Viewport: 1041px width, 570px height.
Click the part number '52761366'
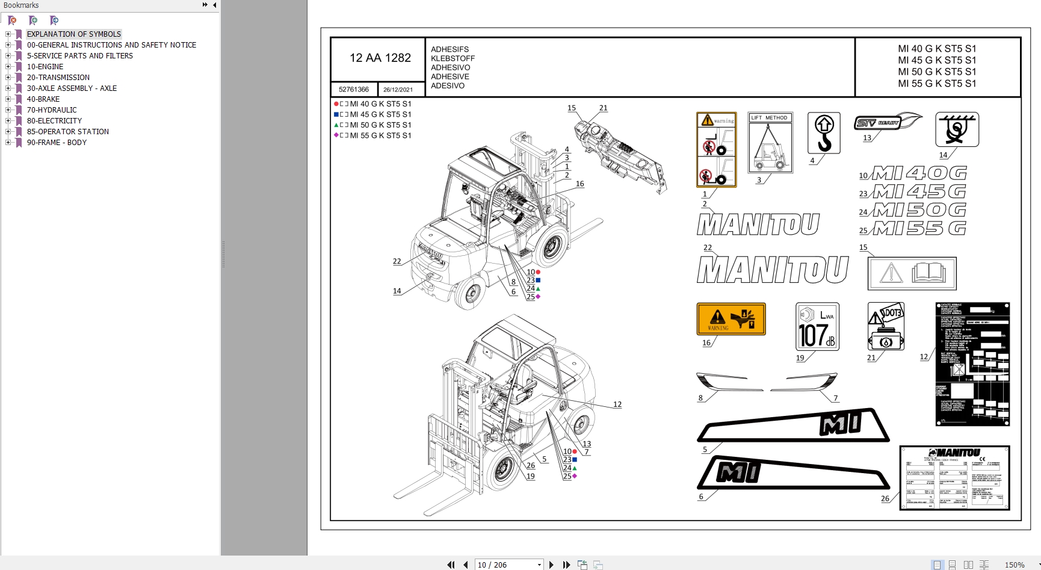click(x=354, y=90)
